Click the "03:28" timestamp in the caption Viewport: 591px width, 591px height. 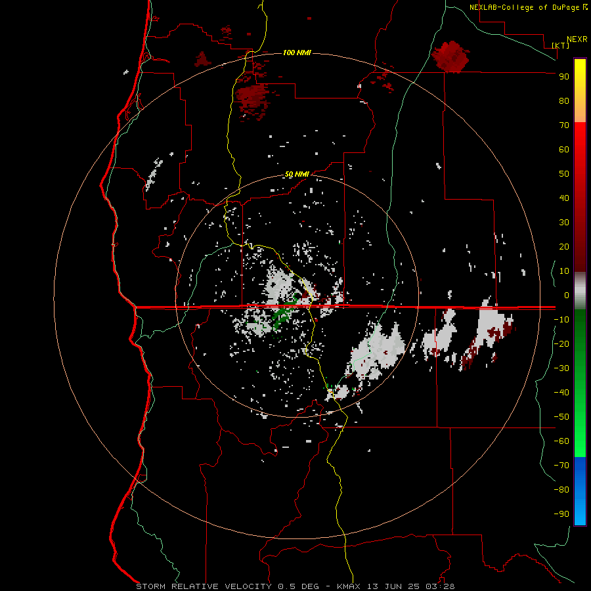point(440,586)
